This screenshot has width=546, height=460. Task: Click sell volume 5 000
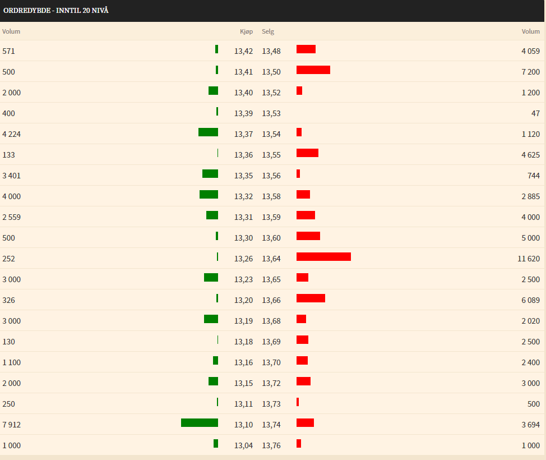pyautogui.click(x=531, y=238)
